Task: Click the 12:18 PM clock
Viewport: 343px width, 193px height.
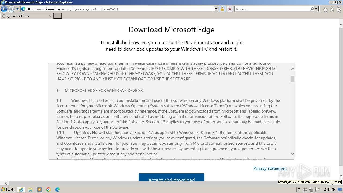Action: pyautogui.click(x=329, y=190)
